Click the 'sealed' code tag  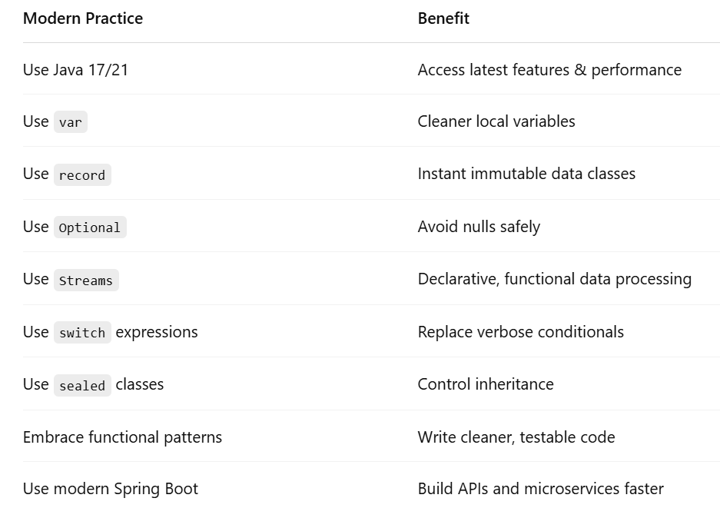pyautogui.click(x=82, y=386)
